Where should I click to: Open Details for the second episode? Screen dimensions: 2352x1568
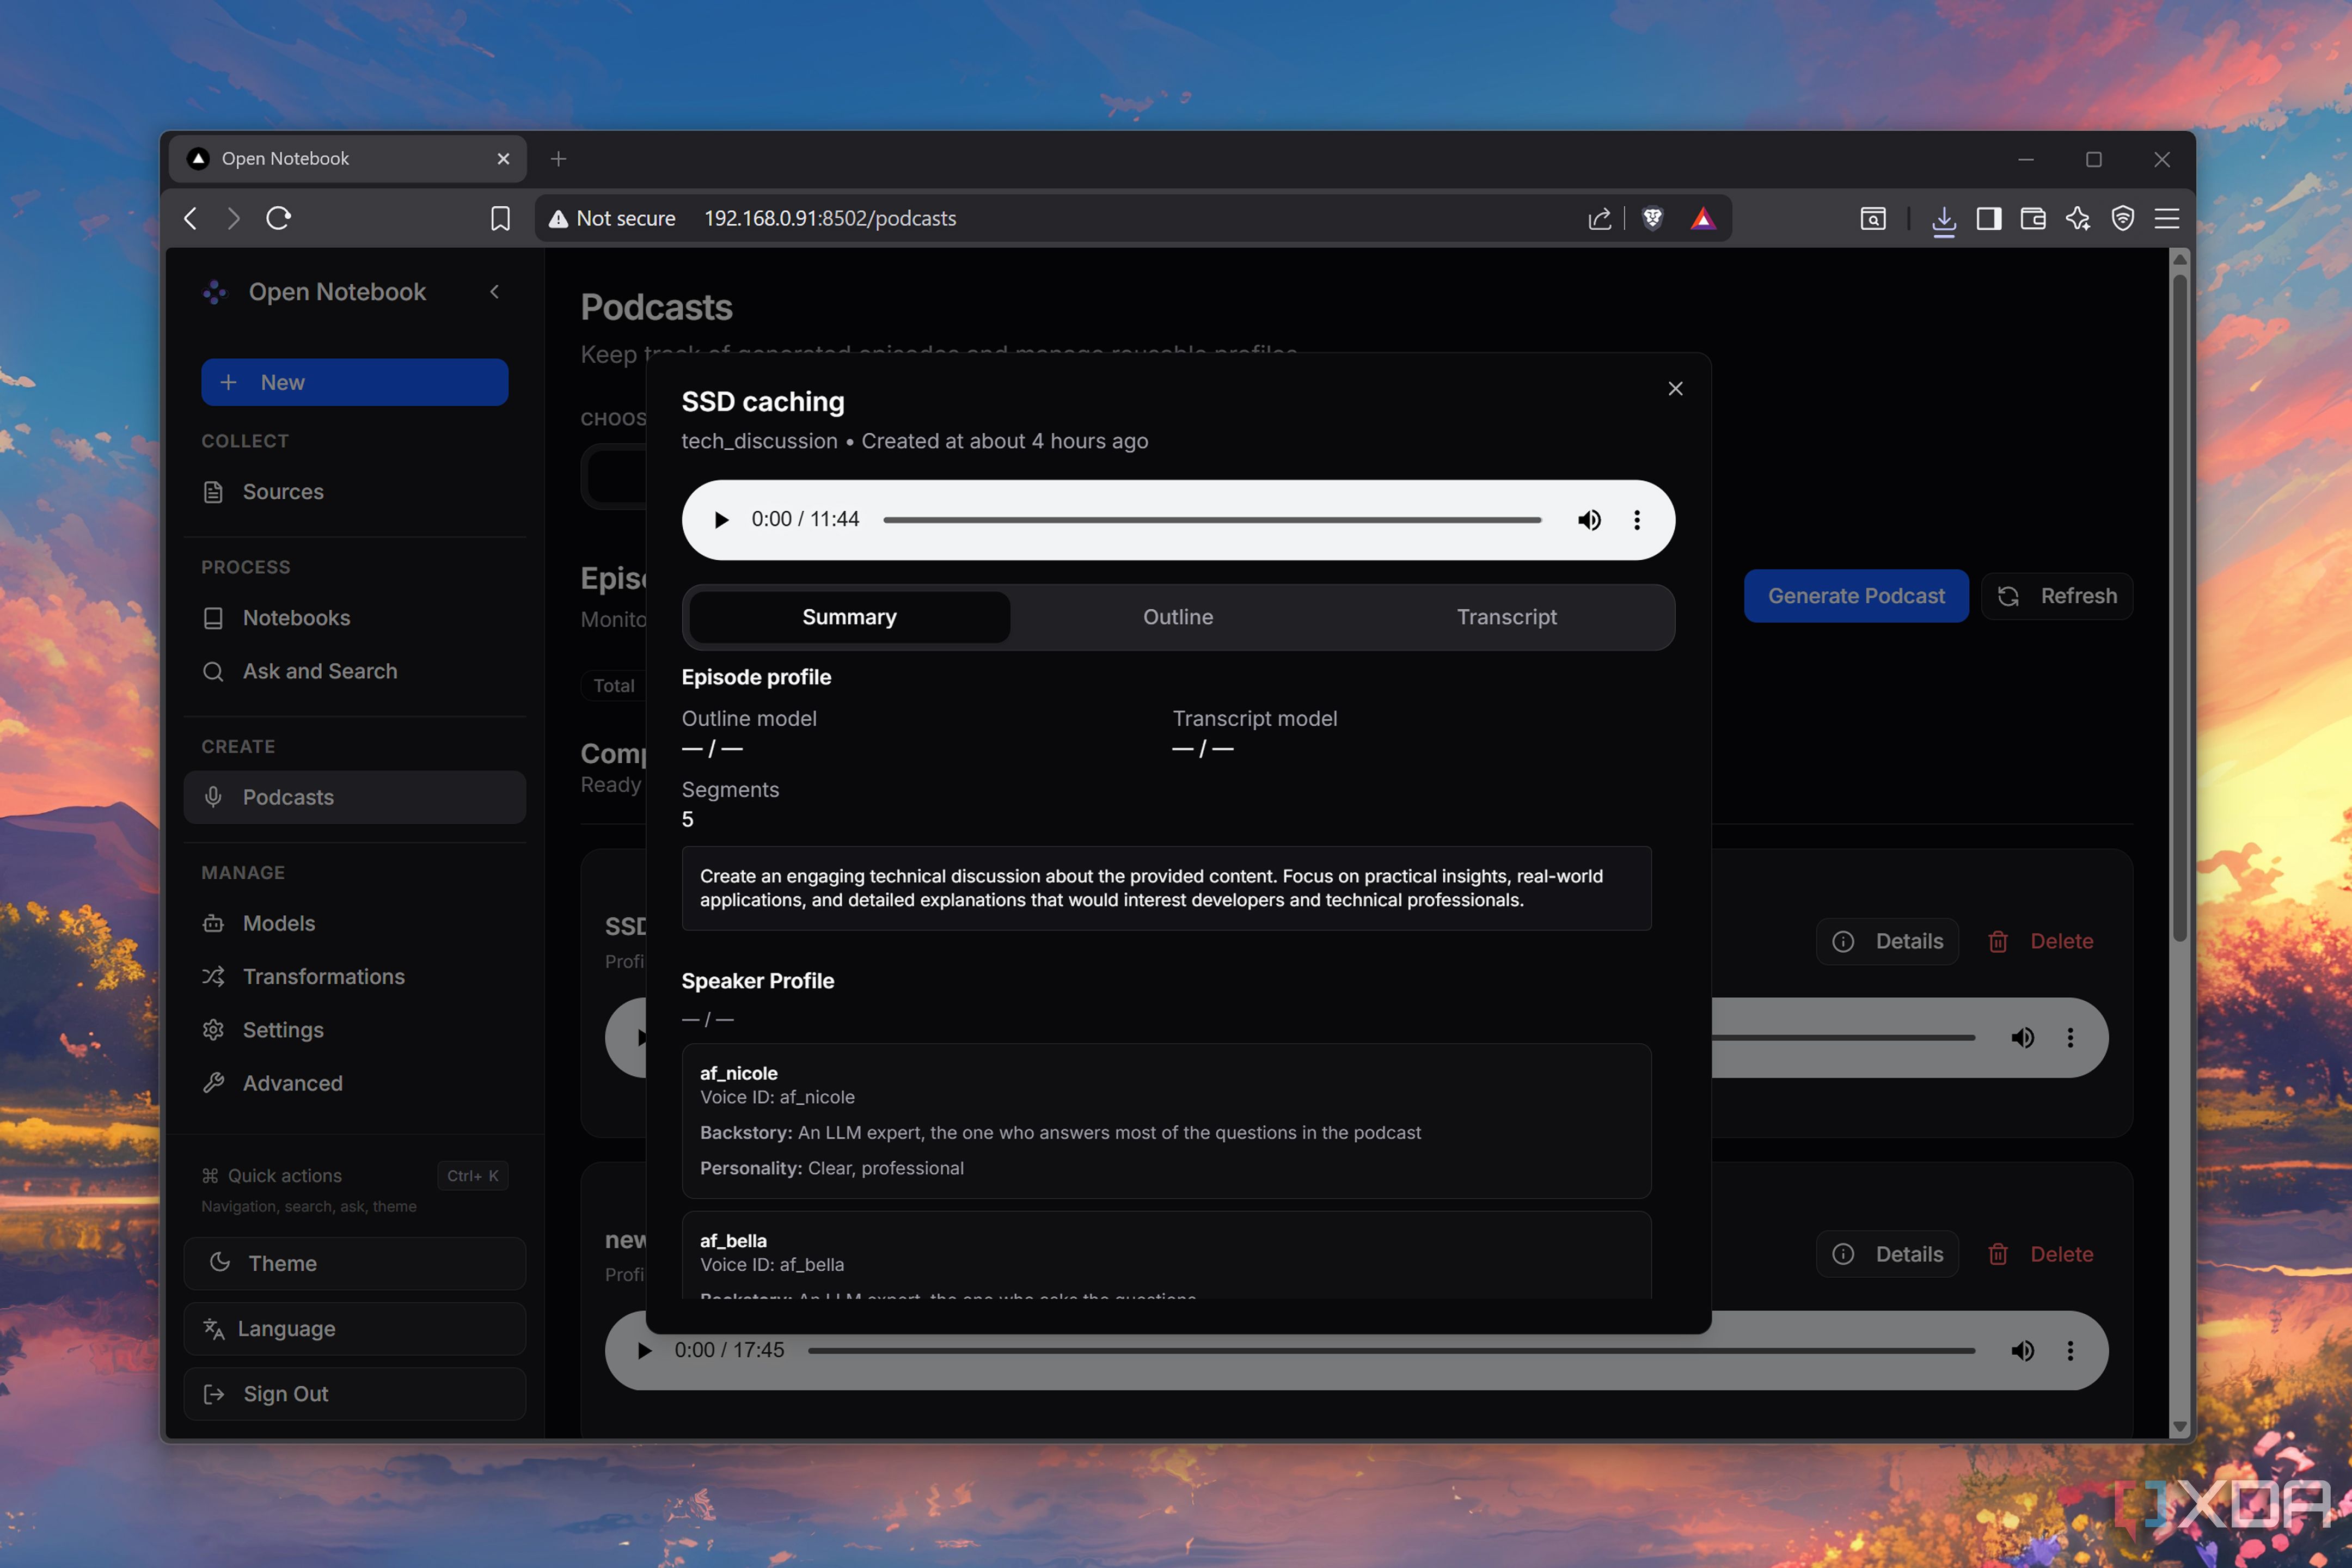pos(1887,1254)
